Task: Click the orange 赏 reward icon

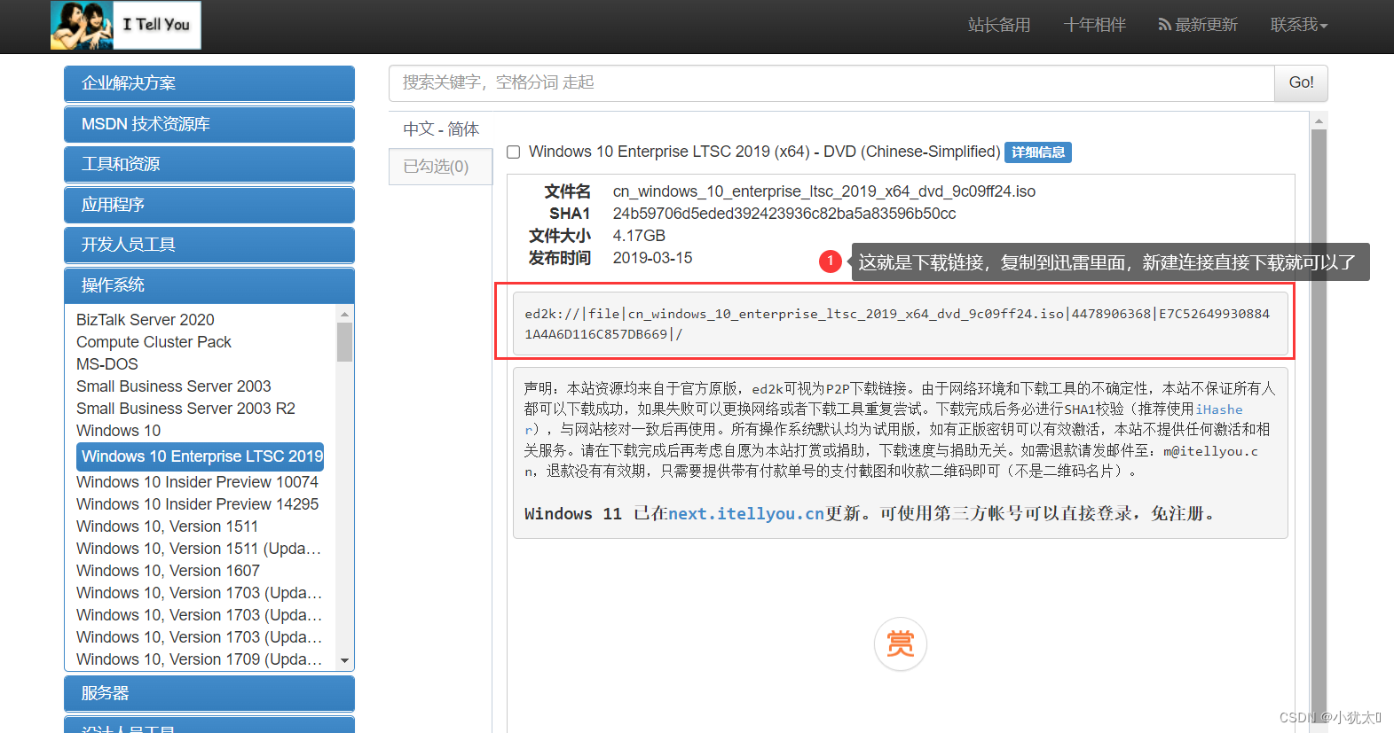Action: pos(901,643)
